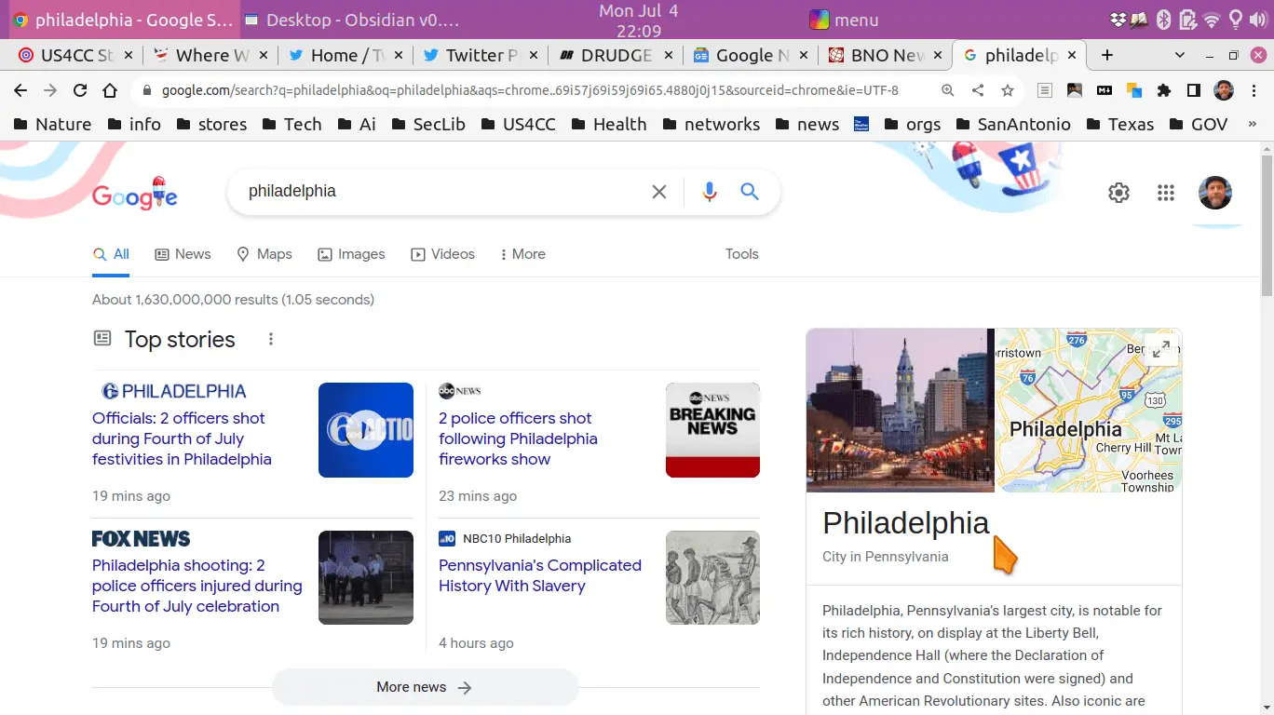Click the address bar URL

pos(530,90)
